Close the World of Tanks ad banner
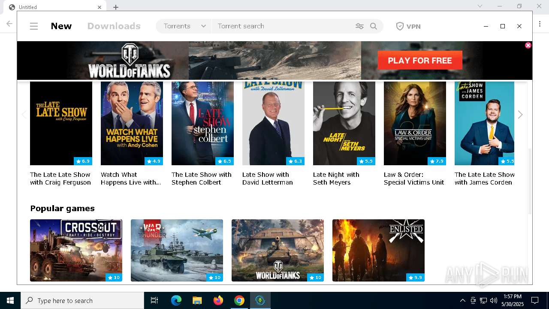Viewport: 549px width, 309px height. pos(528,45)
